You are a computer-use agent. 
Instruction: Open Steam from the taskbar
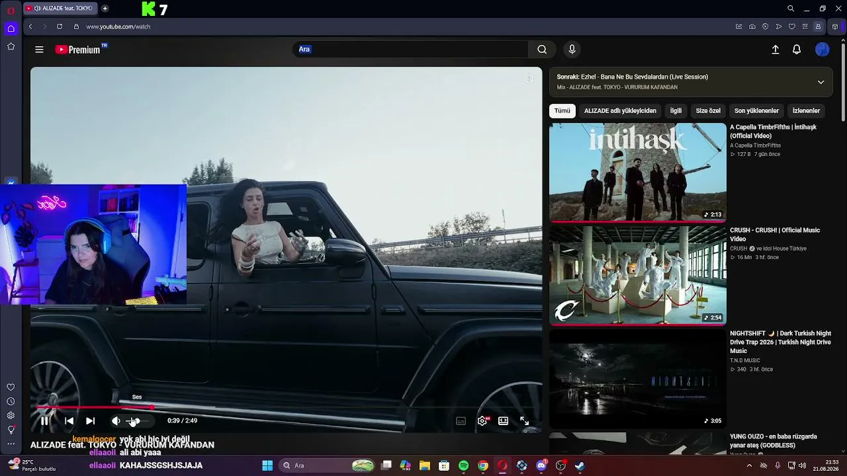(x=580, y=465)
